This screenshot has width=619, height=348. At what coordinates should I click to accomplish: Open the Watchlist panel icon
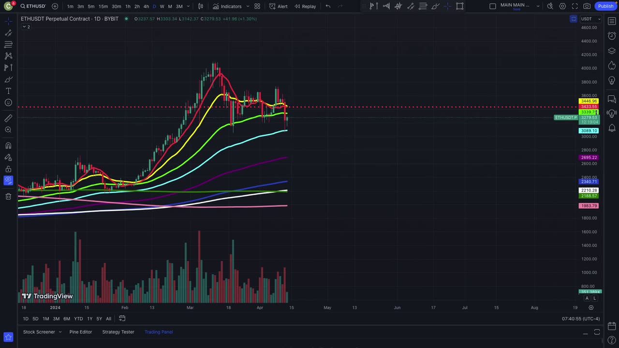612,21
